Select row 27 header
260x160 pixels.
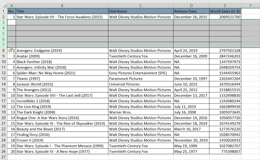pyautogui.click(x=4, y=157)
